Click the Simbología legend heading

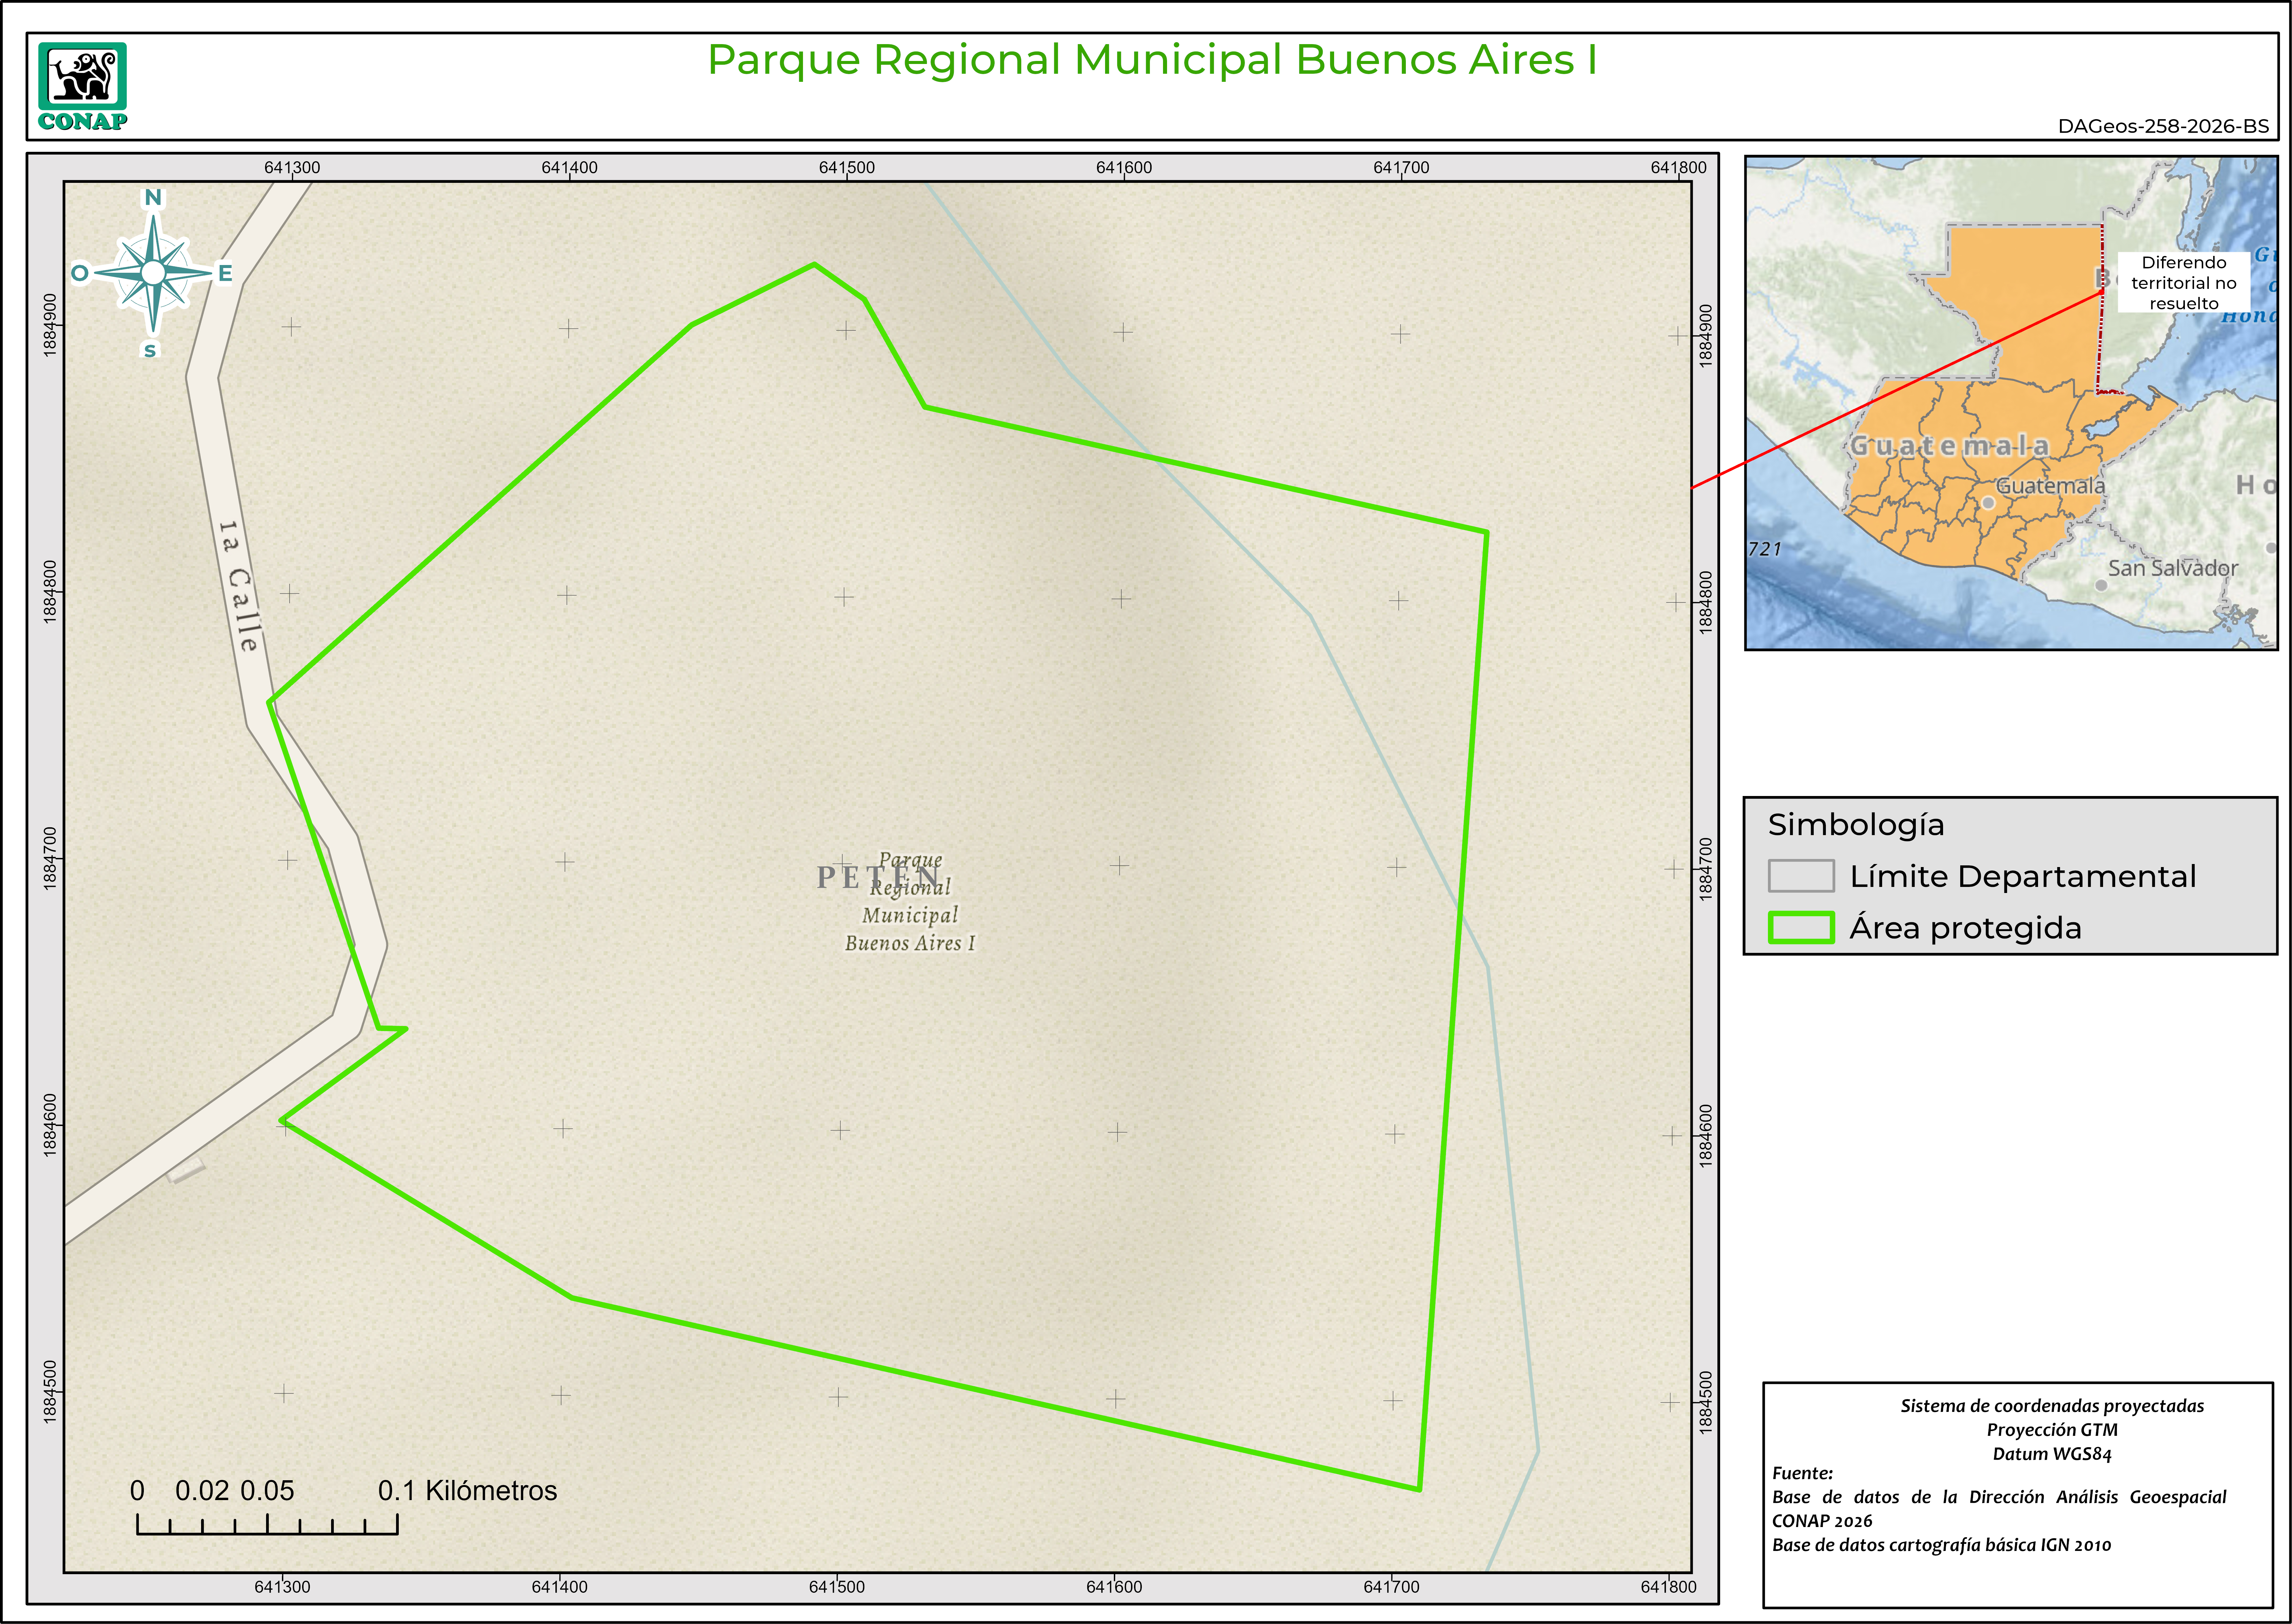pos(1856,825)
